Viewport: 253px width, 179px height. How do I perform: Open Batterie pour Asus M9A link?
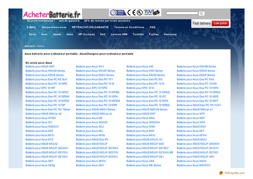[x=141, y=118]
